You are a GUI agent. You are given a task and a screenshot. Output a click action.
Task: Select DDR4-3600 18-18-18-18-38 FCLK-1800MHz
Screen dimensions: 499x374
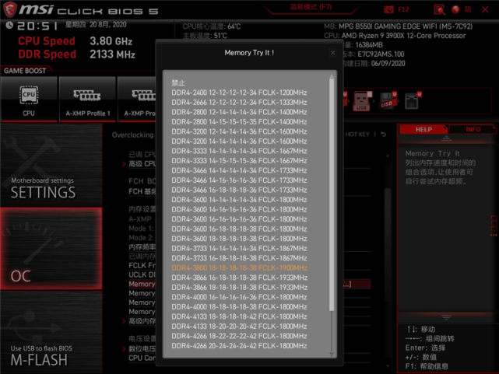pyautogui.click(x=239, y=239)
